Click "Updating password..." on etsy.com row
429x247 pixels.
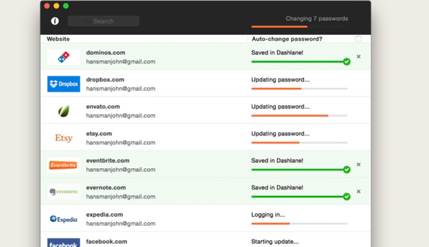(281, 133)
